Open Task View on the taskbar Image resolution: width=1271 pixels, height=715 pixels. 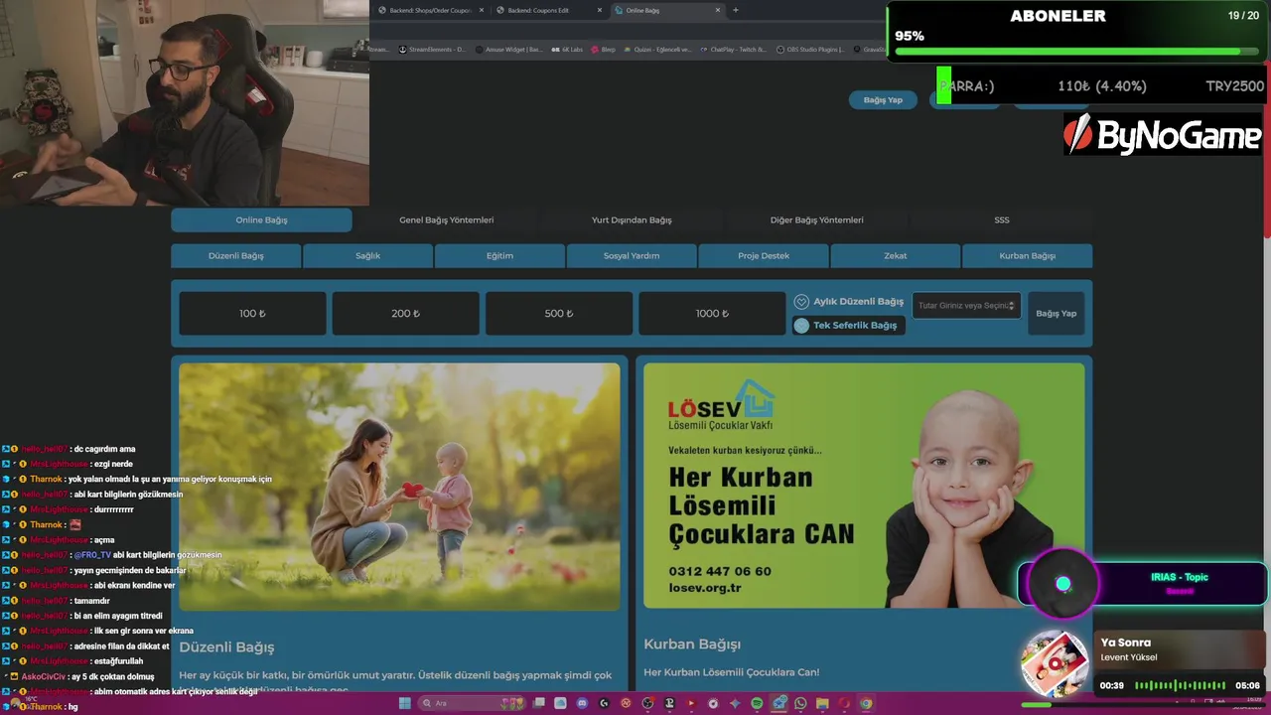pos(539,703)
